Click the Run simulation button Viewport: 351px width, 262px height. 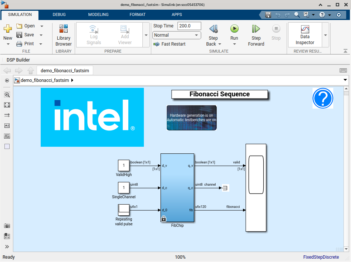coord(234,29)
